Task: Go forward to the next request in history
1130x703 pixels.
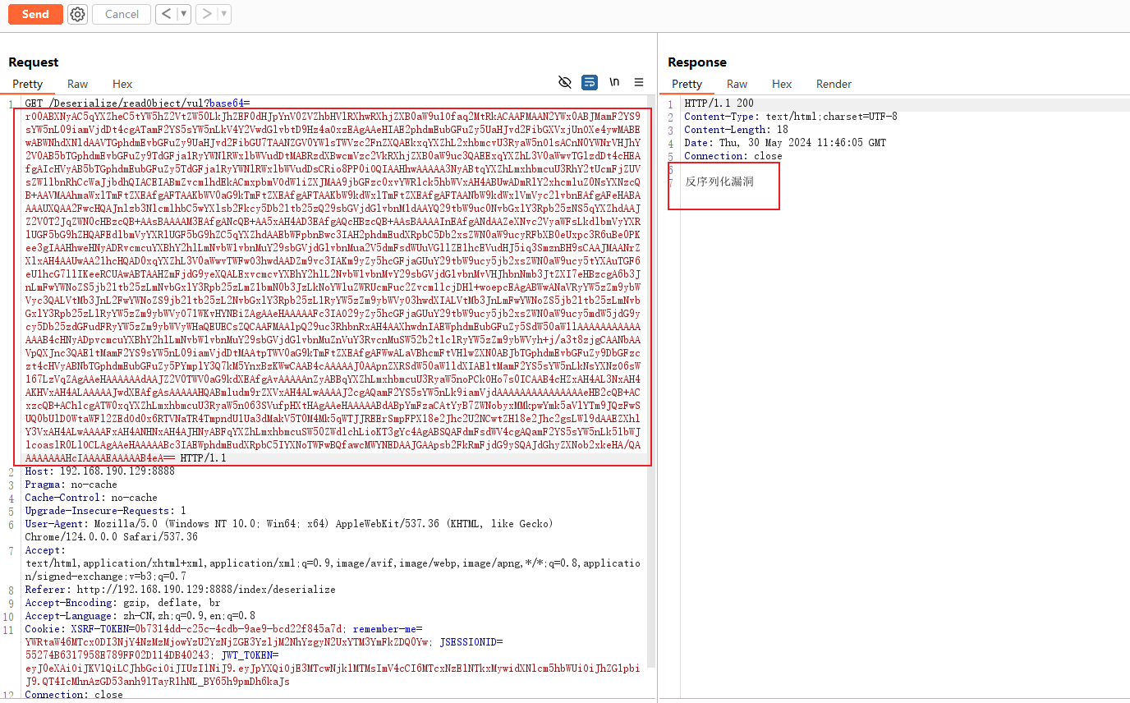Action: pyautogui.click(x=208, y=14)
